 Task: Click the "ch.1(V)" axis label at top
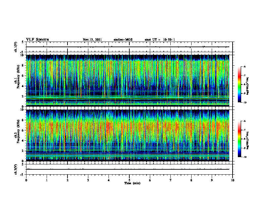[x=16, y=47]
